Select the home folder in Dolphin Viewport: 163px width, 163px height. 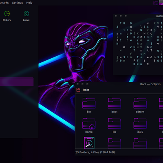tap(89, 126)
